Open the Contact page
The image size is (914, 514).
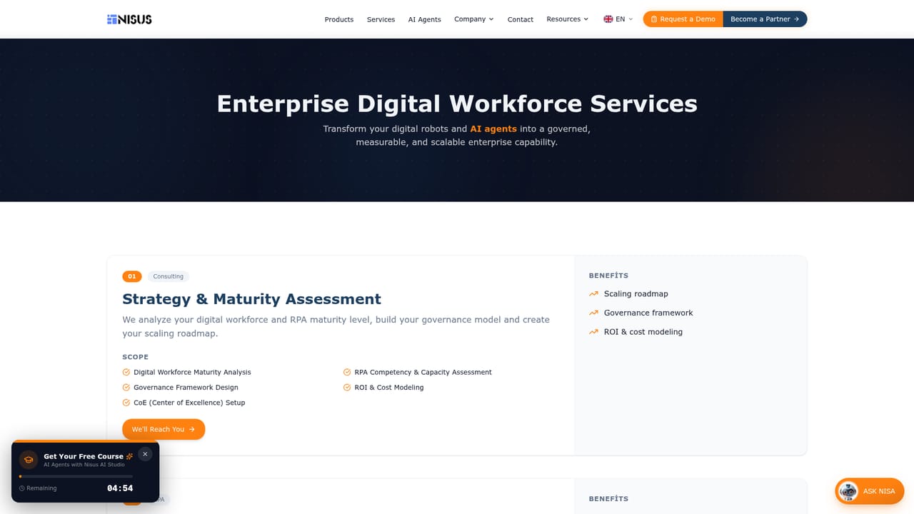point(521,19)
